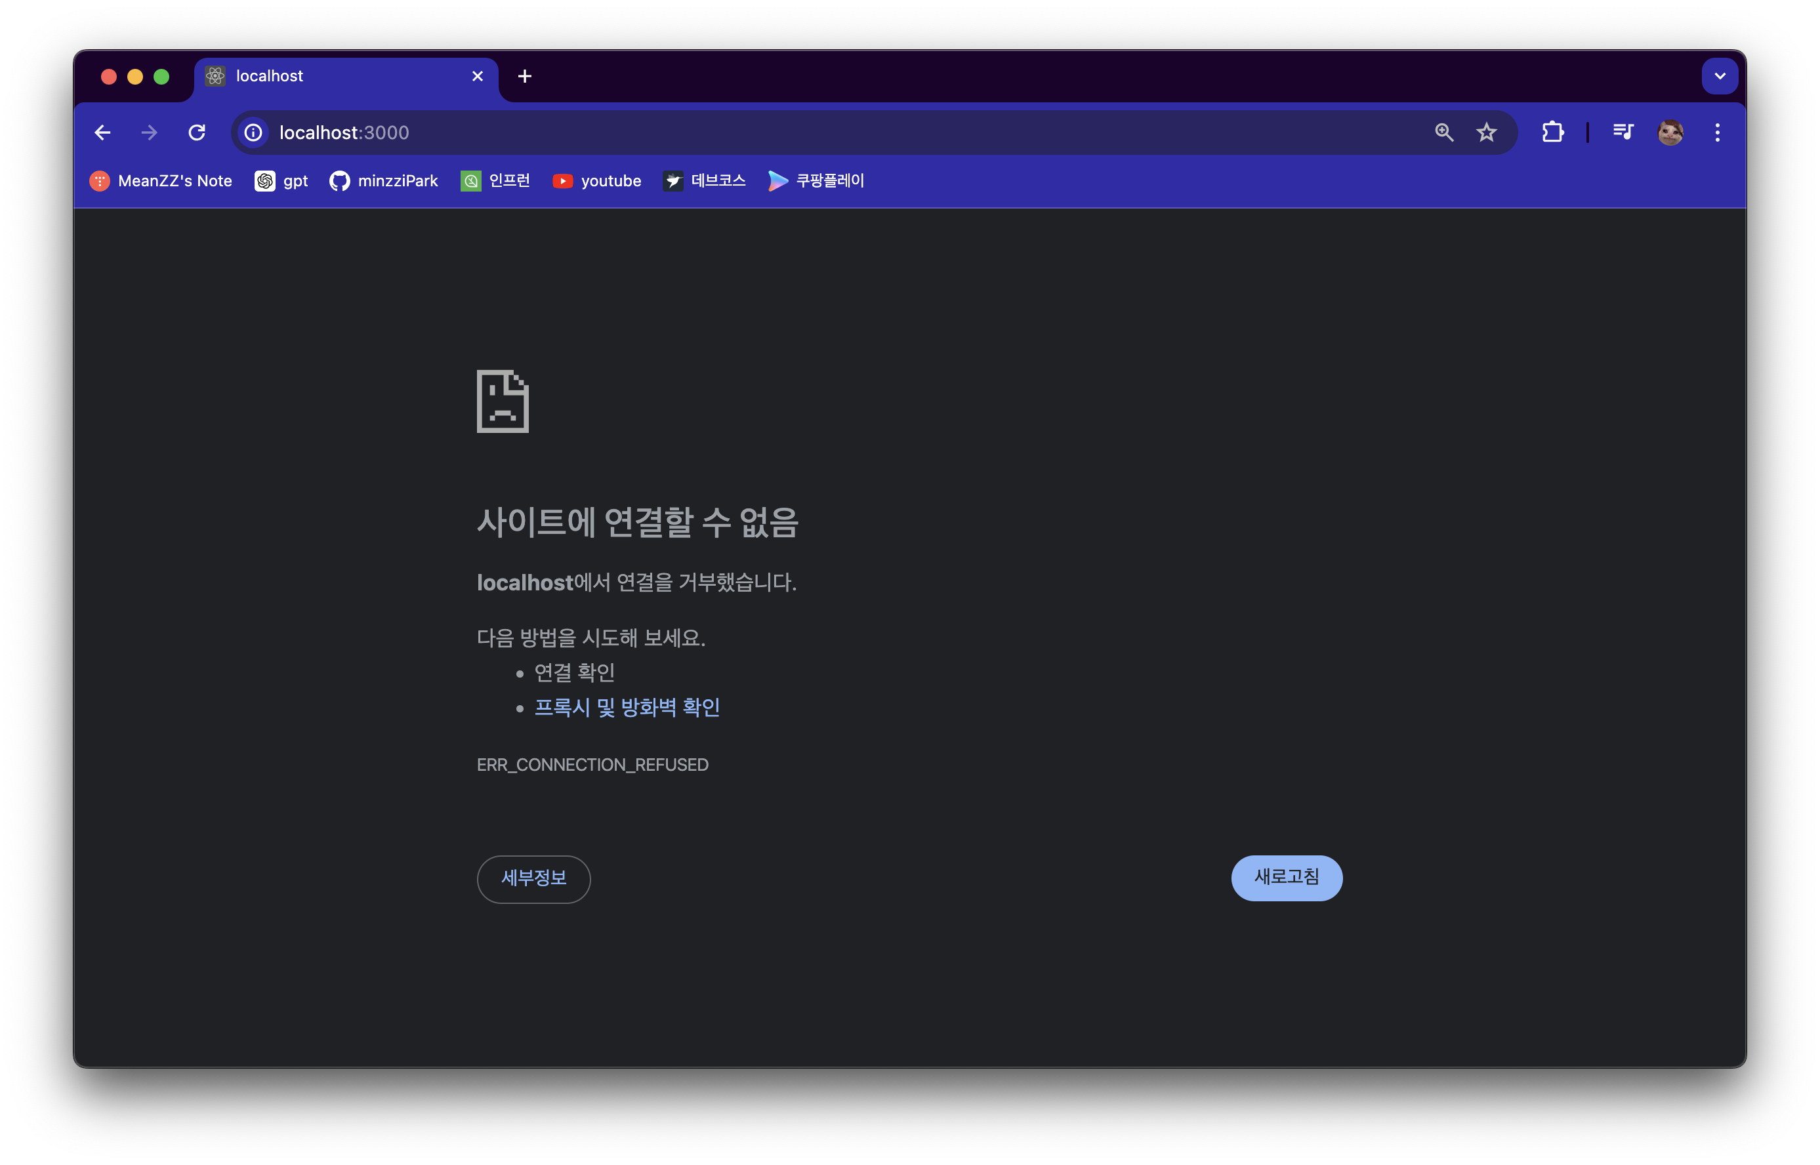The height and width of the screenshot is (1165, 1820).
Task: Expand the tab search chevron
Action: pyautogui.click(x=1720, y=76)
